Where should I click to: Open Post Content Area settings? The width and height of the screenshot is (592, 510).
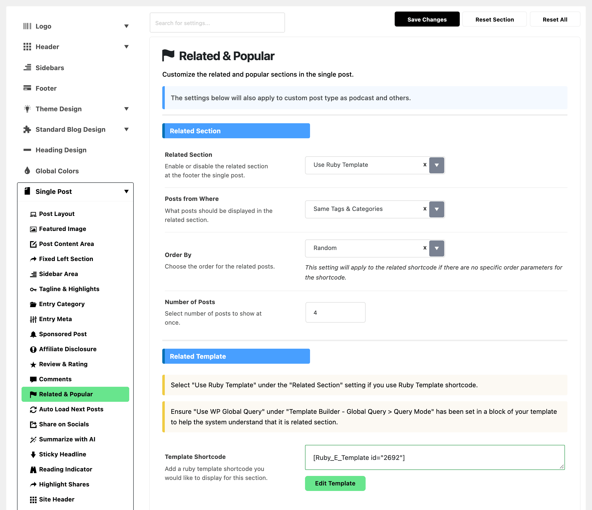pyautogui.click(x=66, y=244)
